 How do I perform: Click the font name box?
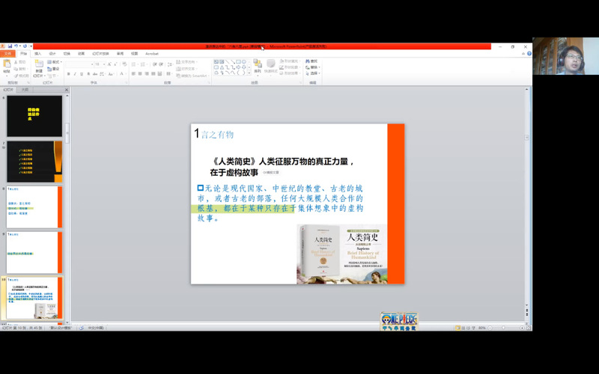[x=79, y=64]
